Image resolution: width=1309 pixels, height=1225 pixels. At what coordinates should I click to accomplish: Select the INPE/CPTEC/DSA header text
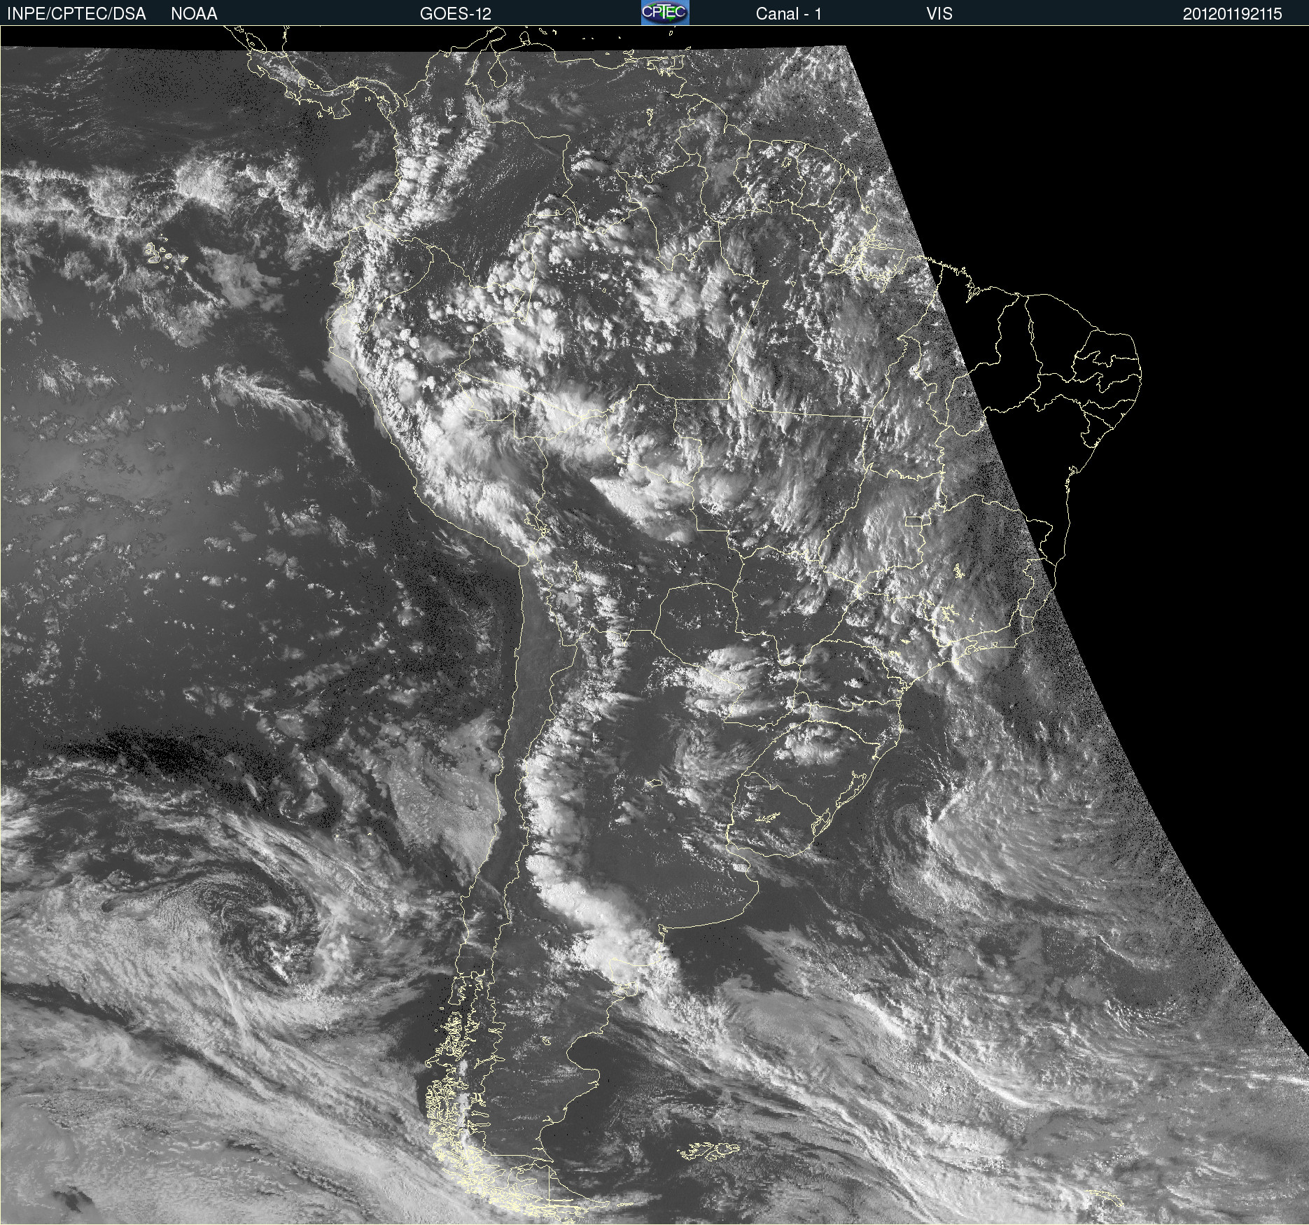(x=76, y=14)
